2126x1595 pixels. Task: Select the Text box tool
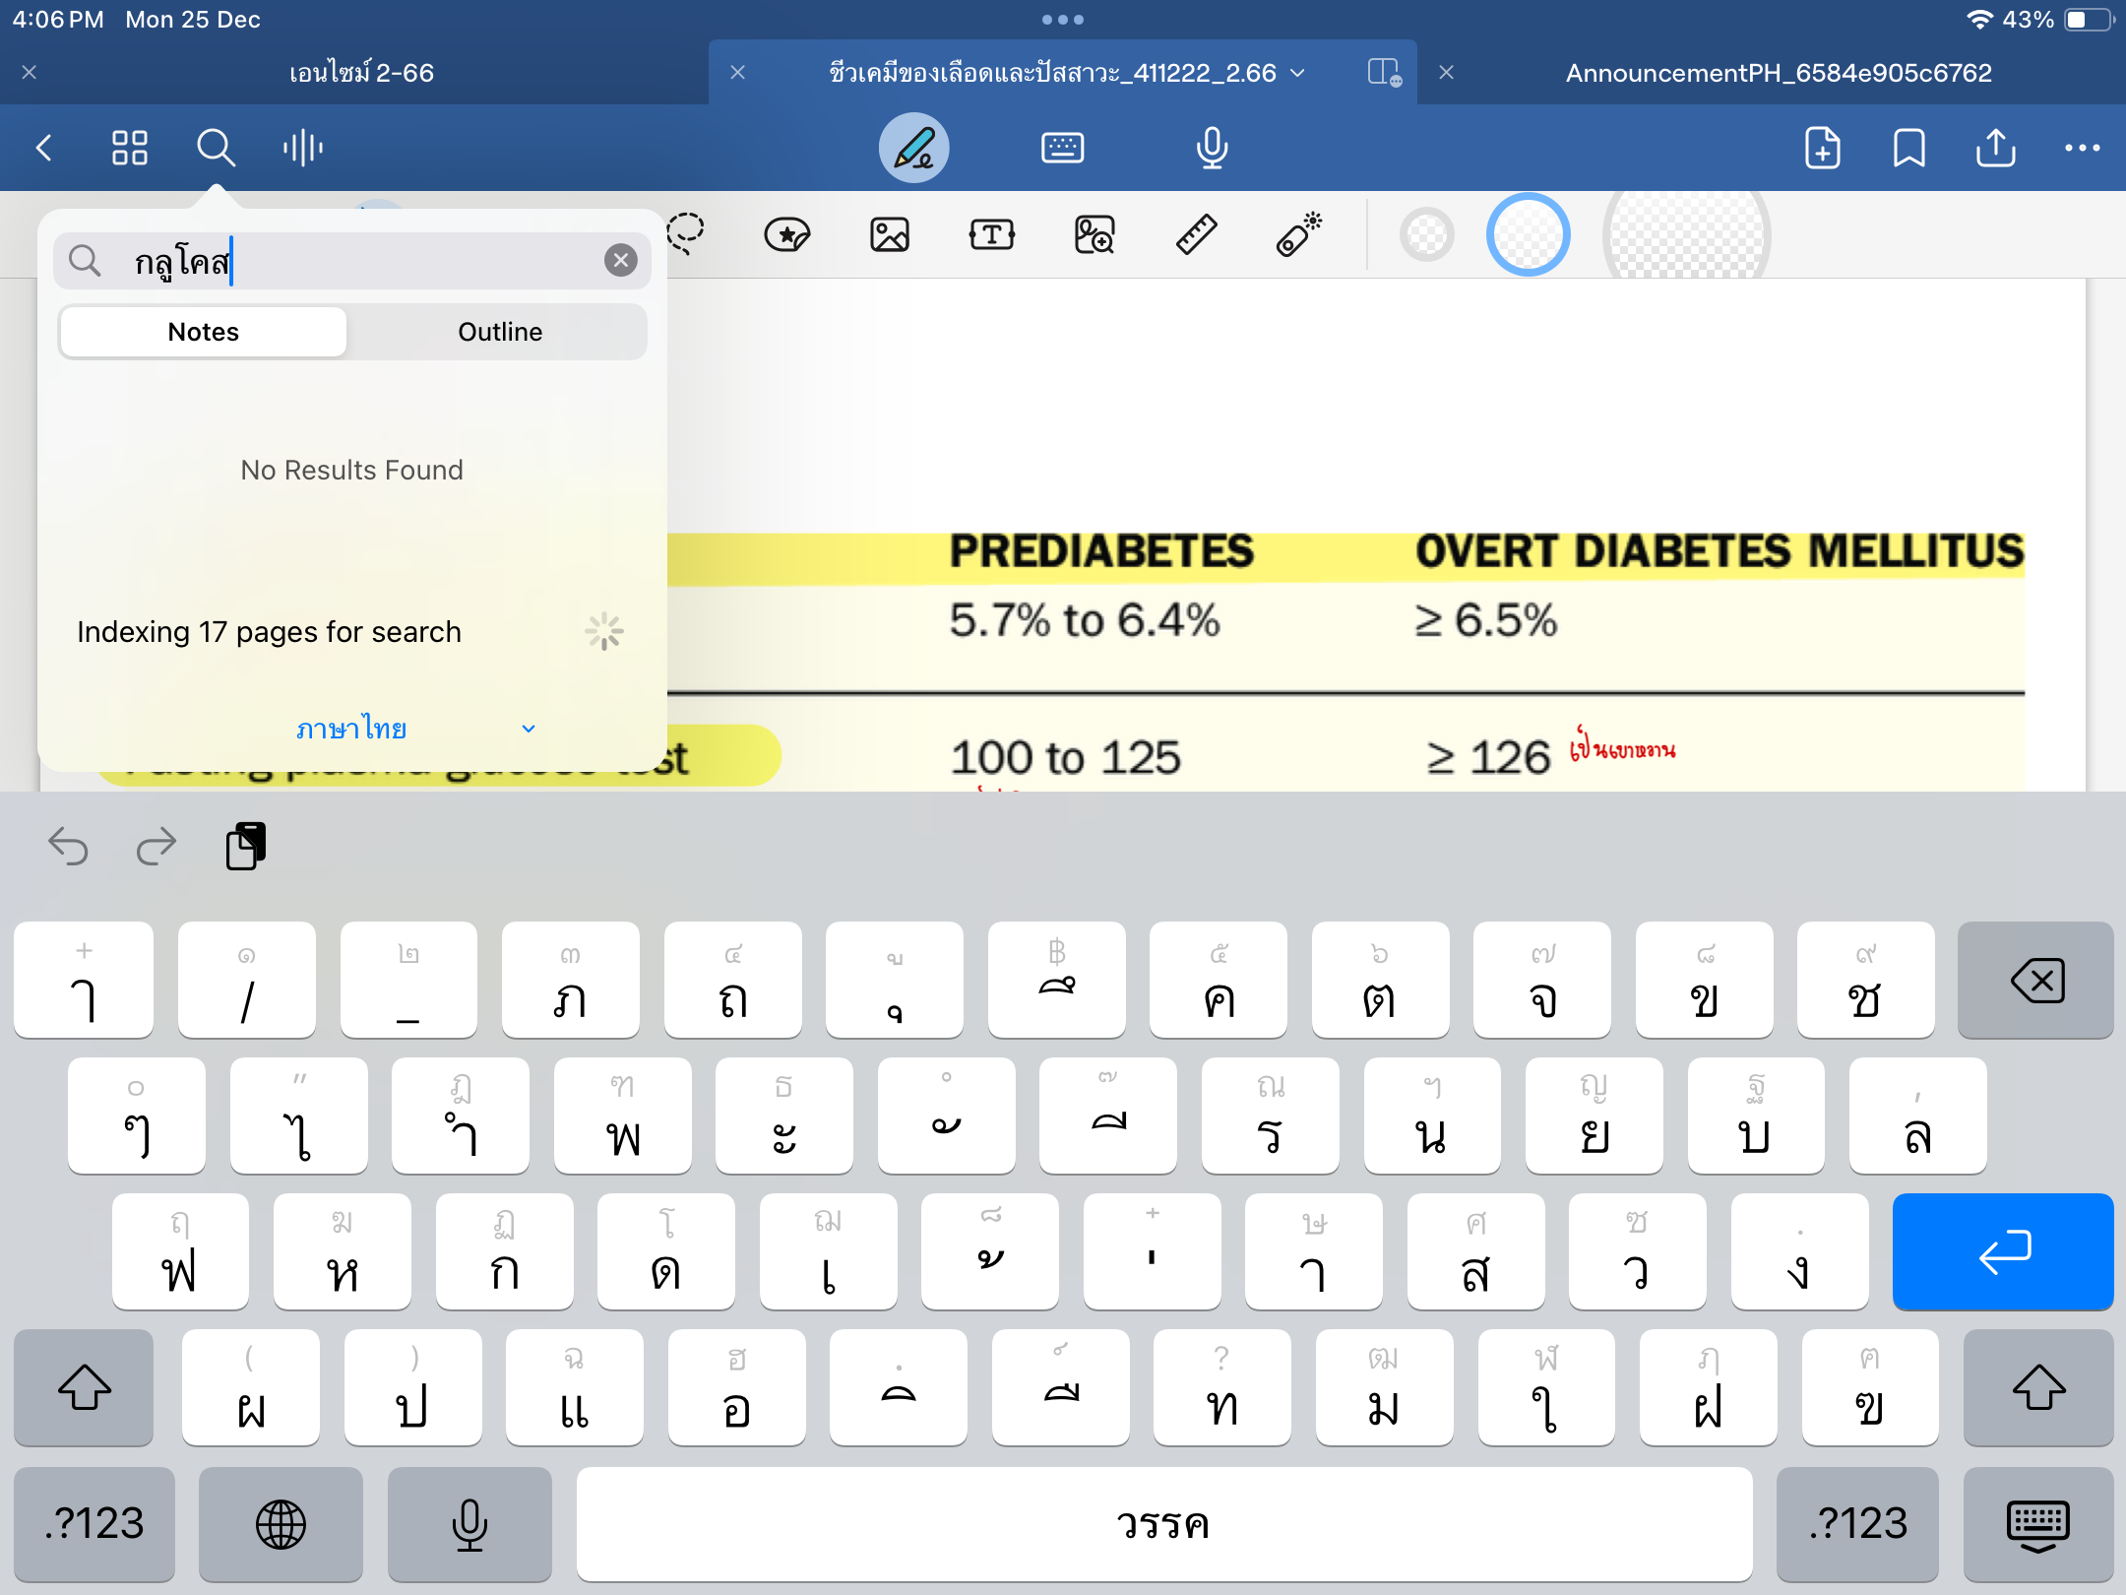tap(992, 234)
